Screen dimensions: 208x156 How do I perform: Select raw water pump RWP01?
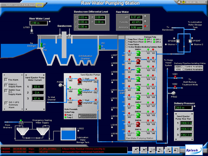(x=138, y=53)
